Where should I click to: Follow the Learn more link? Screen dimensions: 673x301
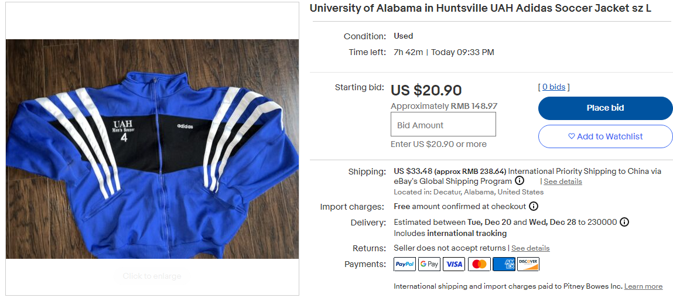(x=643, y=286)
